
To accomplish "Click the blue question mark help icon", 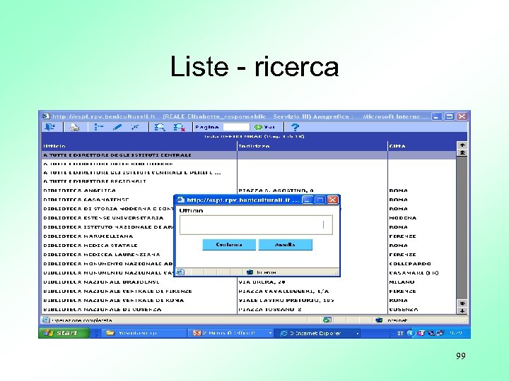I will pyautogui.click(x=295, y=127).
